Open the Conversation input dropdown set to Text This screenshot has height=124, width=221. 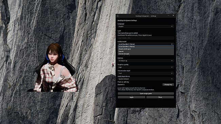coord(146,73)
